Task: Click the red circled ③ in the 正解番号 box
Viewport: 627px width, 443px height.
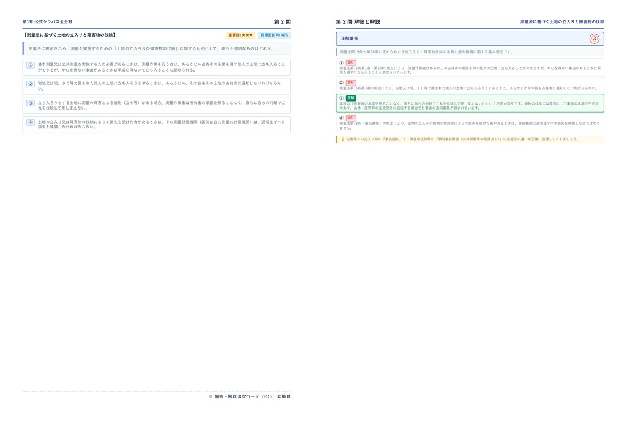Action: click(x=594, y=39)
